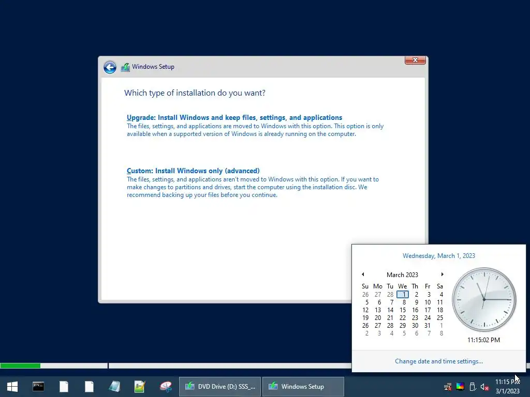Select March 17 in the calendar
Image resolution: width=530 pixels, height=397 pixels.
[x=428, y=310]
